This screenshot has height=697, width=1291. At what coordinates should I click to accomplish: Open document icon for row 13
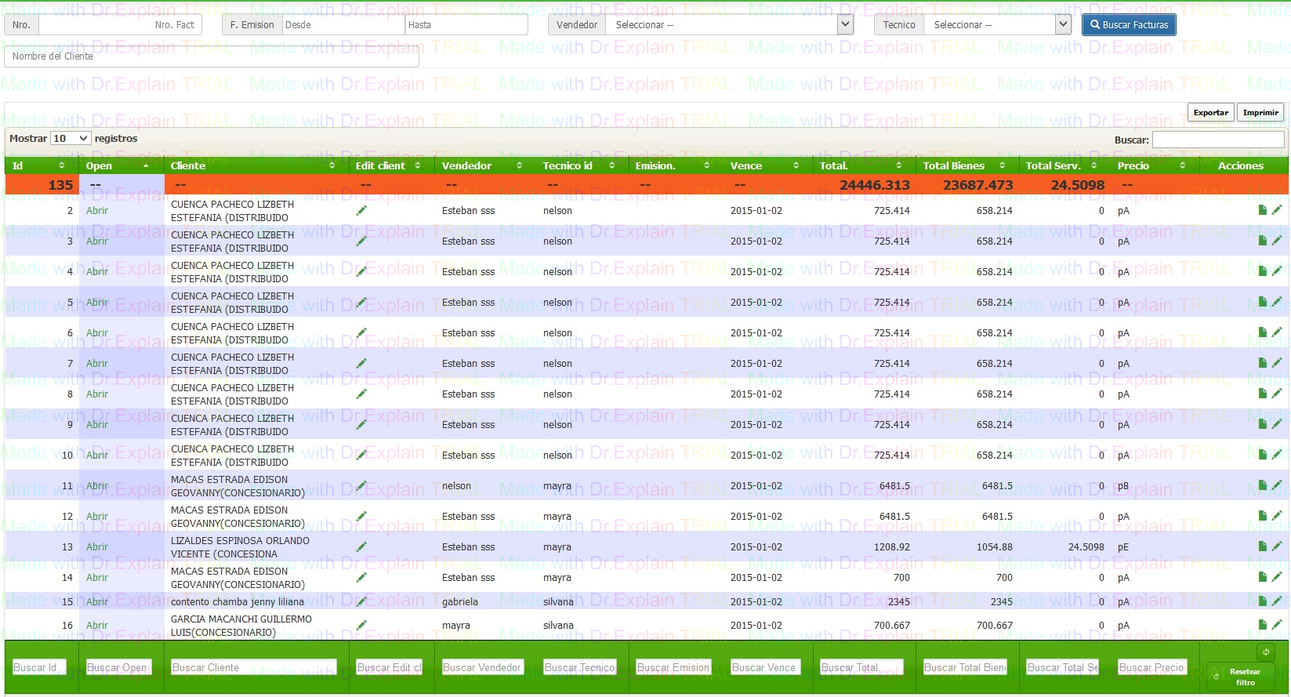tap(1262, 546)
